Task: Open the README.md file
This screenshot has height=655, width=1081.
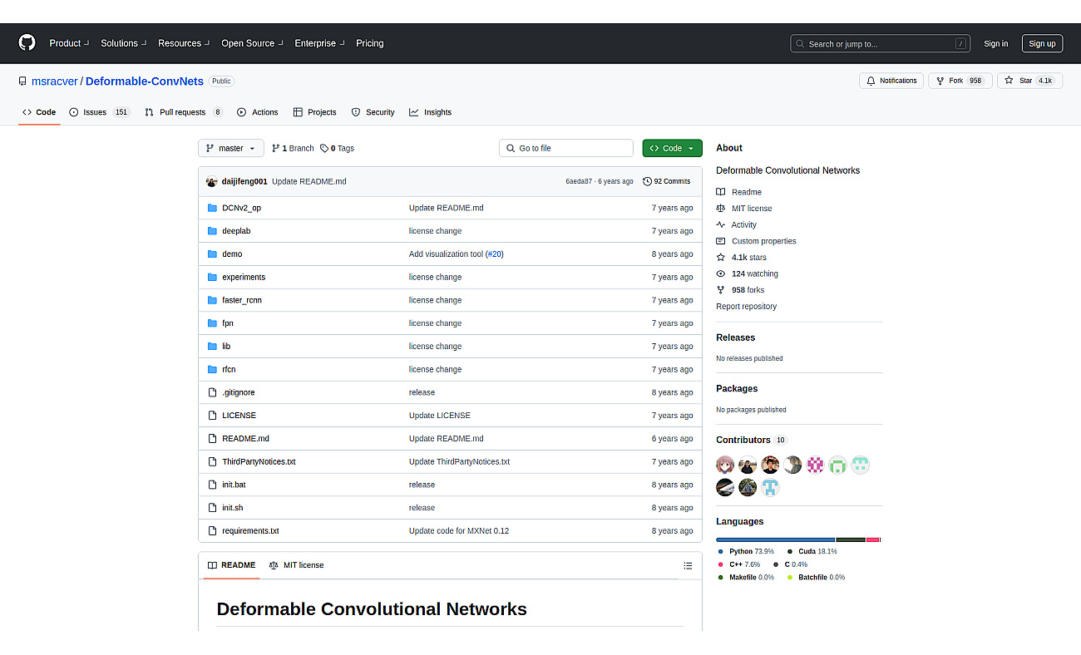Action: [x=245, y=439]
